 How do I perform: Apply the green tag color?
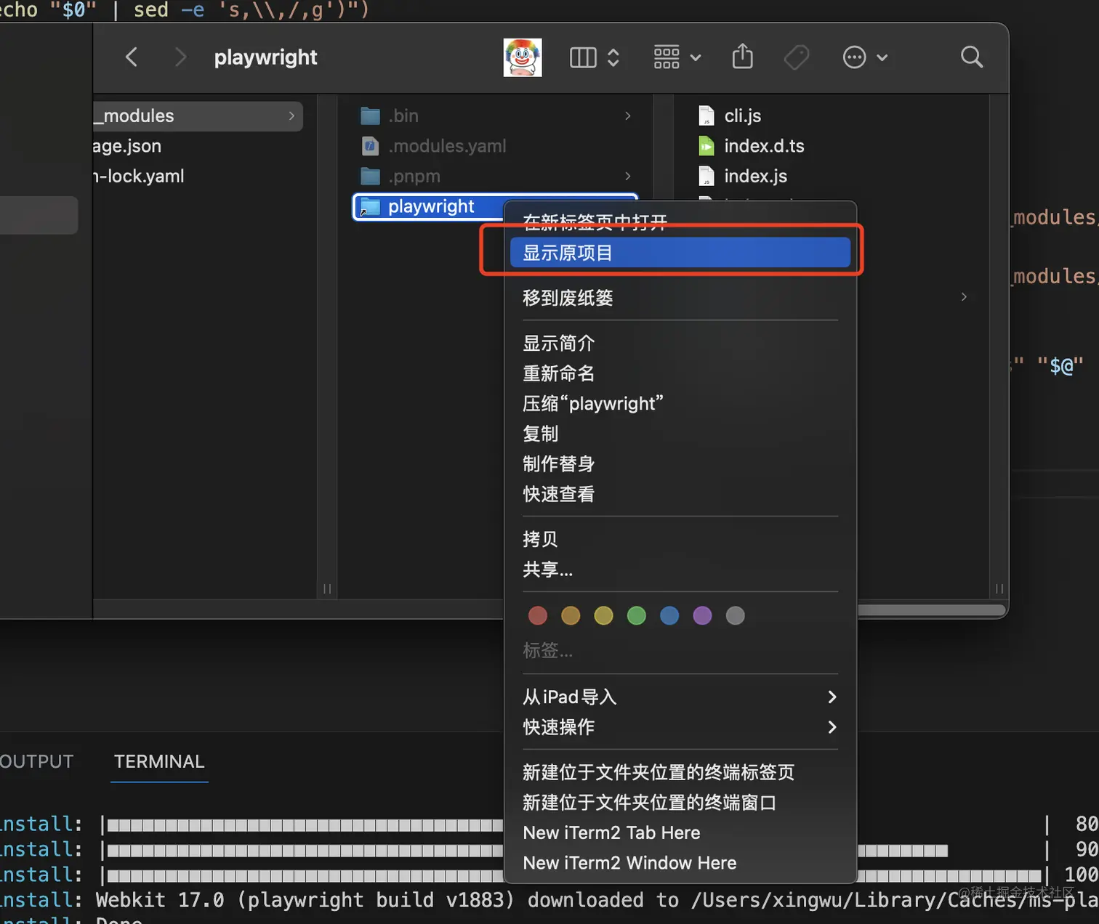[x=637, y=616]
